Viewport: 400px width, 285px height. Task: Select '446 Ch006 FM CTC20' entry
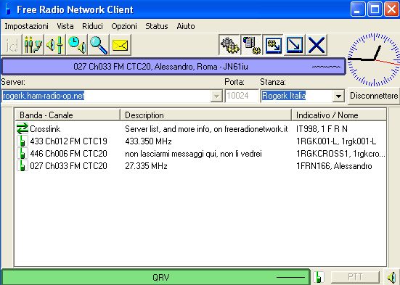tap(69, 154)
